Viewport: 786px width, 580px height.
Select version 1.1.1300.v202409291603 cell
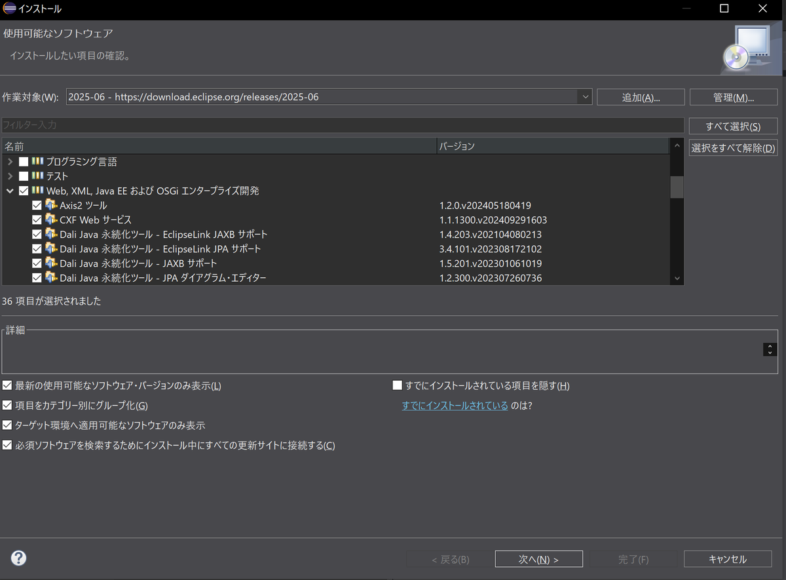point(493,220)
